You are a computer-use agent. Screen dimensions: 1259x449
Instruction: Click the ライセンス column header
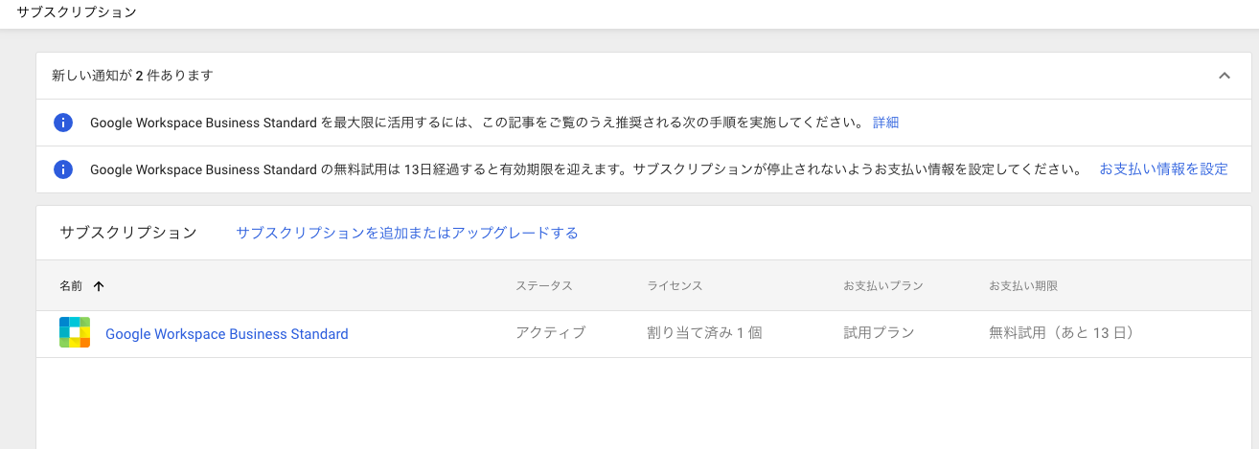coord(675,286)
